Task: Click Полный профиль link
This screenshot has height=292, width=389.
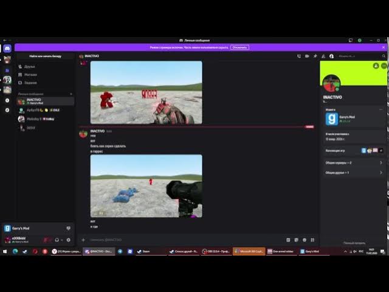Action: point(354,243)
